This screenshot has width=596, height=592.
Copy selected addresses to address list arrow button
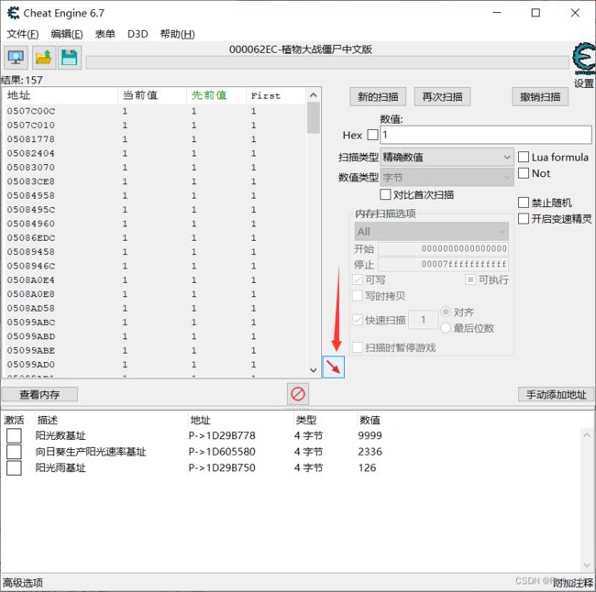pos(334,367)
